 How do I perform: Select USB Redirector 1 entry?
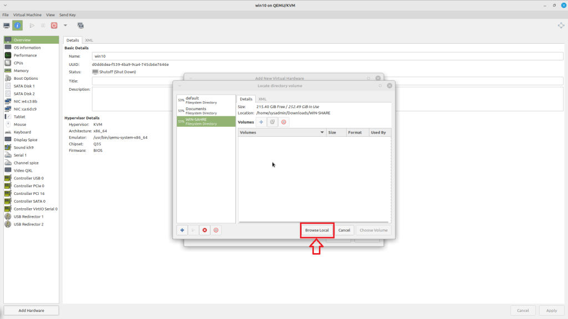31,217
